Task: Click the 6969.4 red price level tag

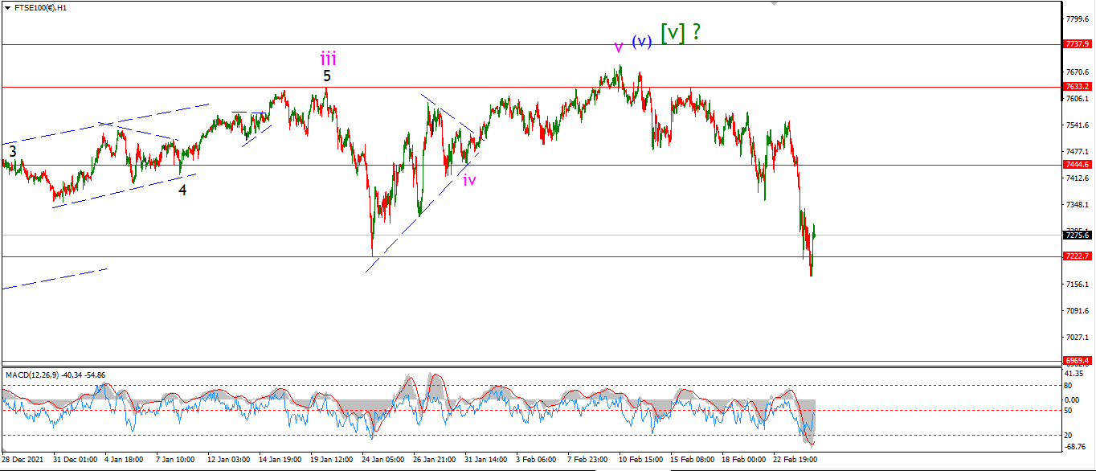Action: click(1076, 361)
